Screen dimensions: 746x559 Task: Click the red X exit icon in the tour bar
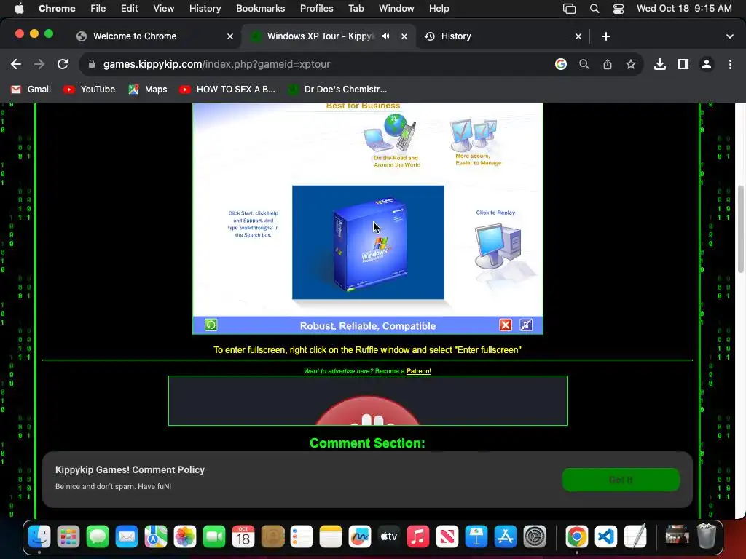click(x=506, y=325)
